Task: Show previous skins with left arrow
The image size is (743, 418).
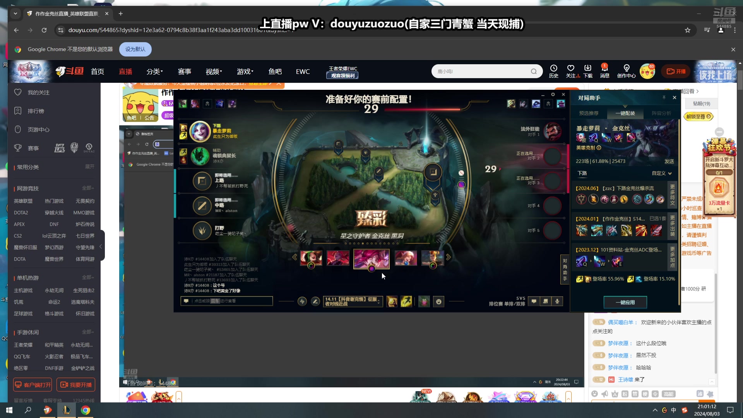Action: 294,257
